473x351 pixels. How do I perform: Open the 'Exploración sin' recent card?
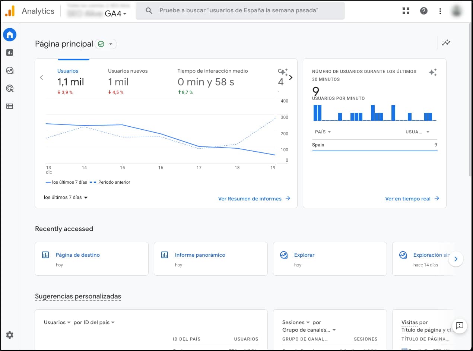423,259
